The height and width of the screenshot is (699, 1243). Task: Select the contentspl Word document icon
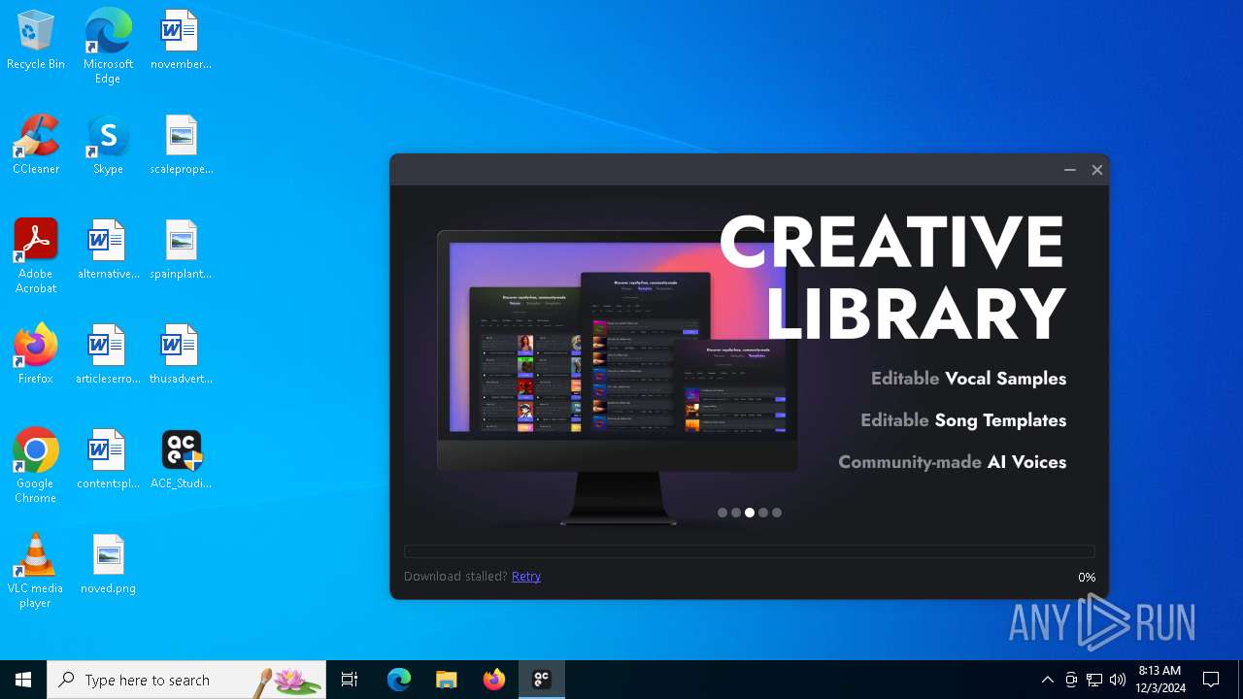pyautogui.click(x=108, y=460)
